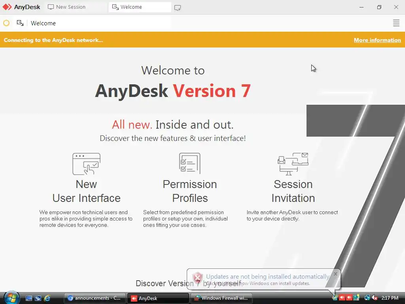Click the red shield icon in update balloon
Image resolution: width=405 pixels, height=304 pixels.
[198, 278]
